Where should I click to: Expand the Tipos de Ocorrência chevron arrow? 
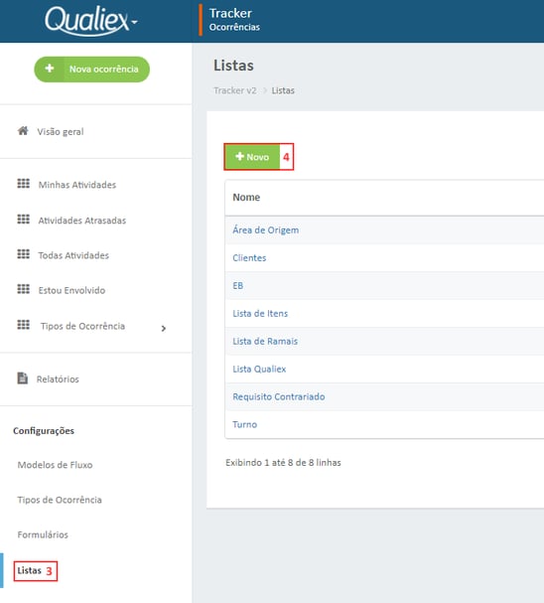[x=164, y=329]
